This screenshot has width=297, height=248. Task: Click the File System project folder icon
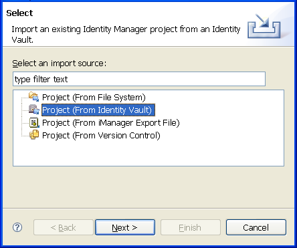pyautogui.click(x=34, y=97)
